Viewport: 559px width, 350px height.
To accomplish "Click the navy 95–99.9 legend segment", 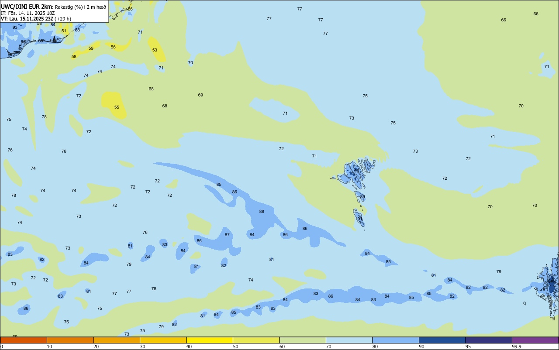I will click(x=489, y=340).
